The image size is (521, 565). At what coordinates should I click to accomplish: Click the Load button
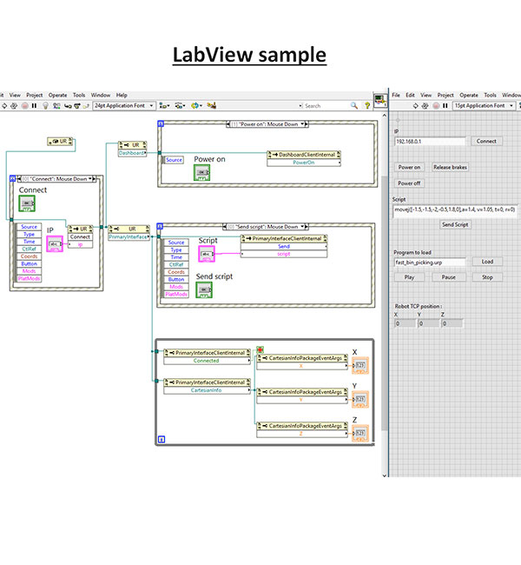pos(487,262)
